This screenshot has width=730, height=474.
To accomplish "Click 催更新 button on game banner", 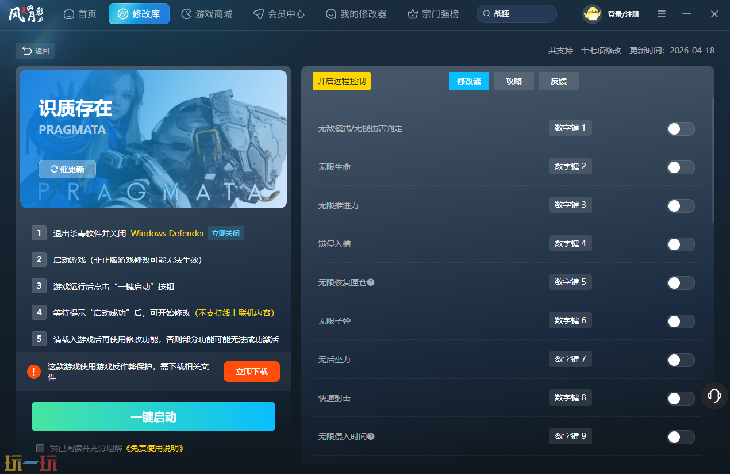I will pos(67,169).
